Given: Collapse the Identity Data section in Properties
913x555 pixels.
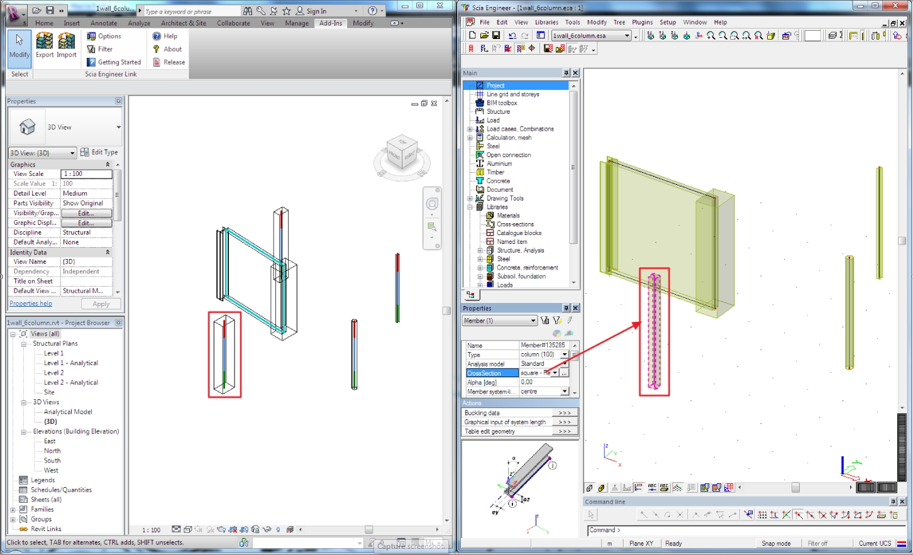Looking at the screenshot, I should 108,252.
